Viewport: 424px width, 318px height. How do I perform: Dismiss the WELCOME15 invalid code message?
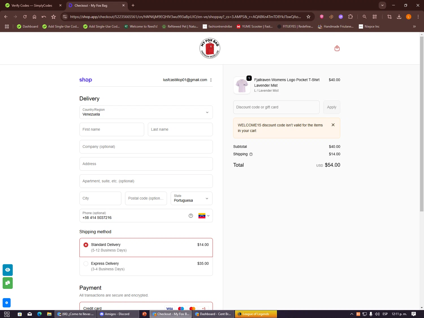click(x=333, y=125)
